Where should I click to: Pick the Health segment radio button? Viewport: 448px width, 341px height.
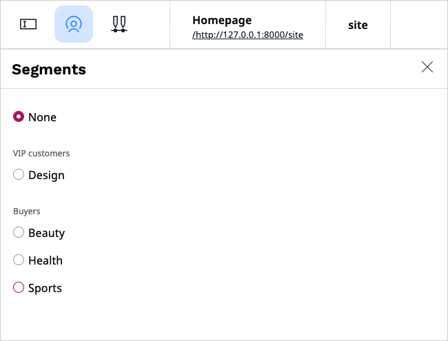tap(19, 260)
